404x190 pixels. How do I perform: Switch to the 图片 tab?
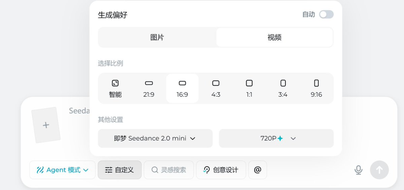(157, 38)
